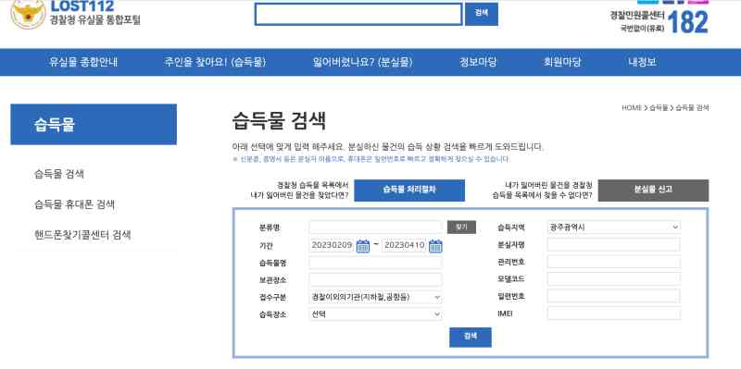The image size is (741, 369).
Task: Expand the 접수구분 dropdown
Action: (x=376, y=297)
